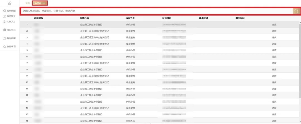This screenshot has height=124, width=301.
Task: Click the 人事人才 sidebar icon
Action: [4, 21]
